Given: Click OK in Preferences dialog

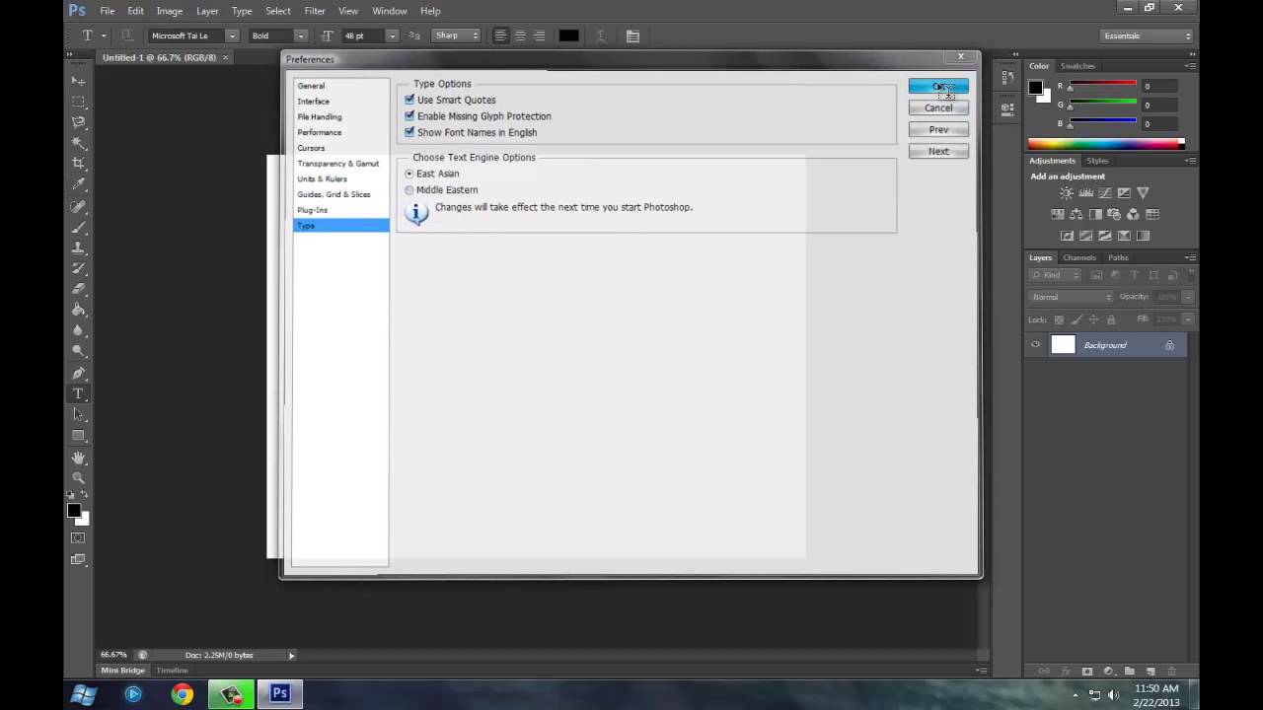Looking at the screenshot, I should [x=938, y=87].
